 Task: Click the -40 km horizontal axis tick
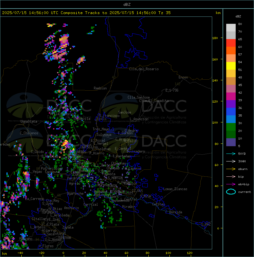pos(20,253)
